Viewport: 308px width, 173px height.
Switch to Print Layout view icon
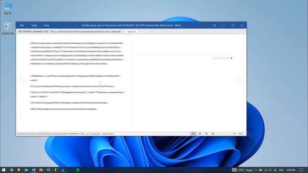pyautogui.click(x=200, y=134)
